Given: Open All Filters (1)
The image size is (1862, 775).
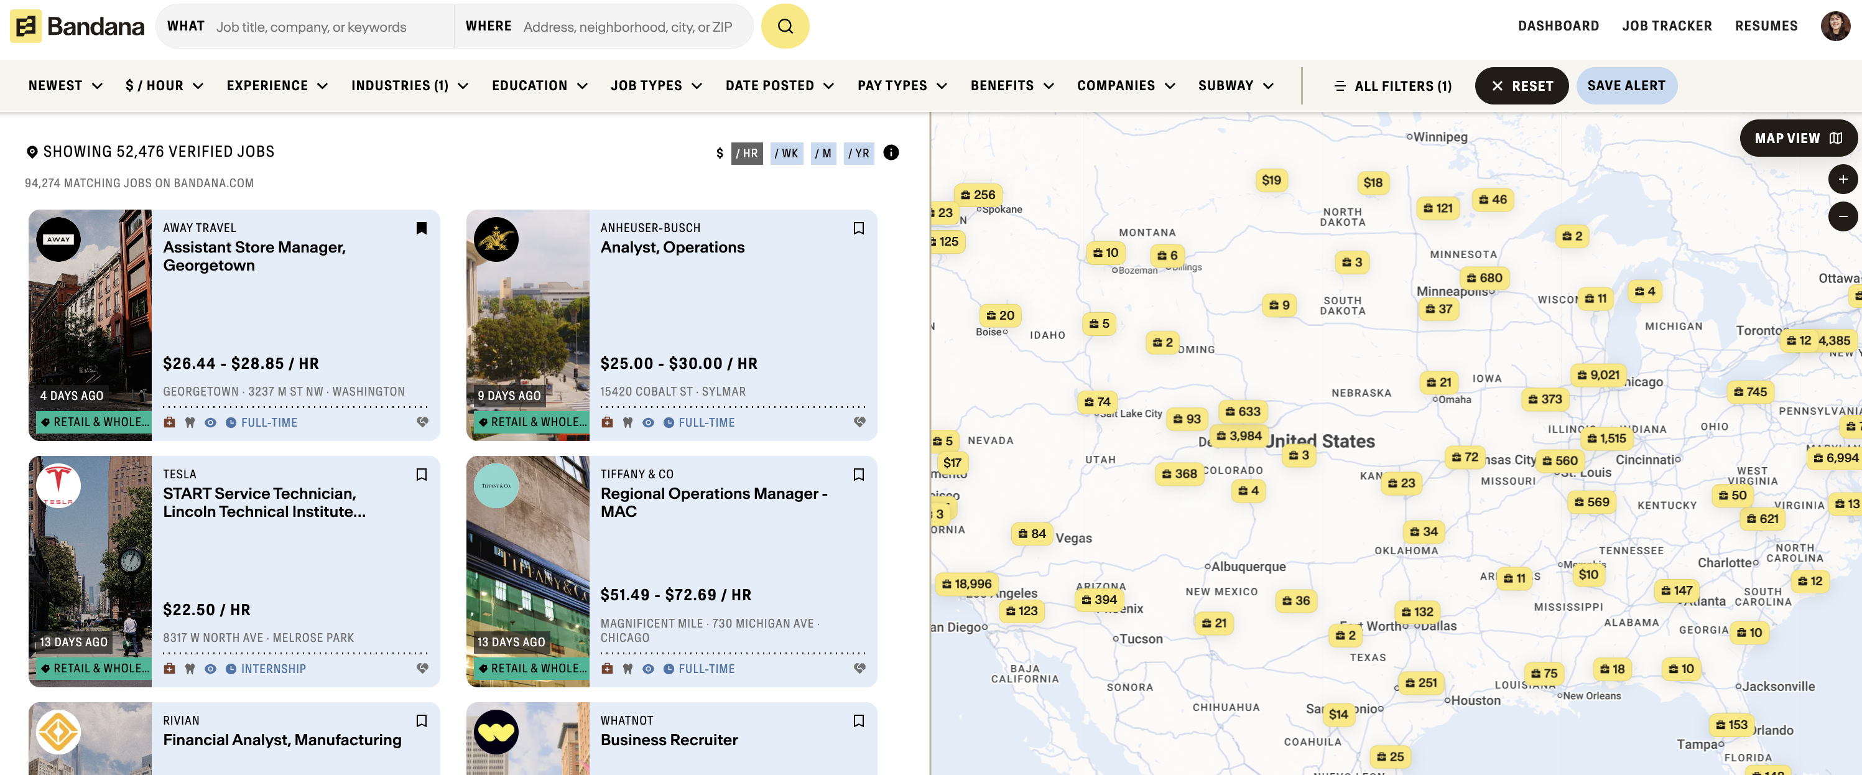Looking at the screenshot, I should (1392, 86).
